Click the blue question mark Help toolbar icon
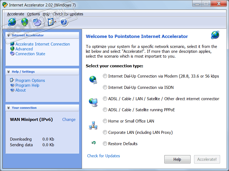The width and height of the screenshot is (229, 171). click(64, 22)
